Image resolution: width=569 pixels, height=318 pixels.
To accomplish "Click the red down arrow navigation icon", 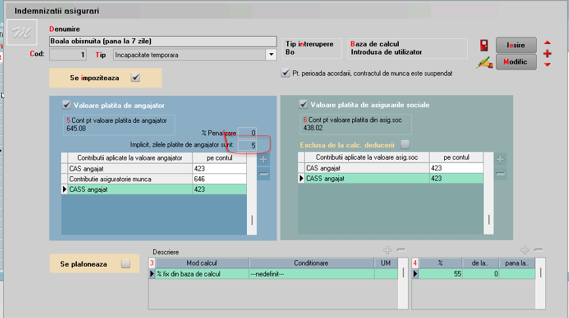I will (547, 64).
